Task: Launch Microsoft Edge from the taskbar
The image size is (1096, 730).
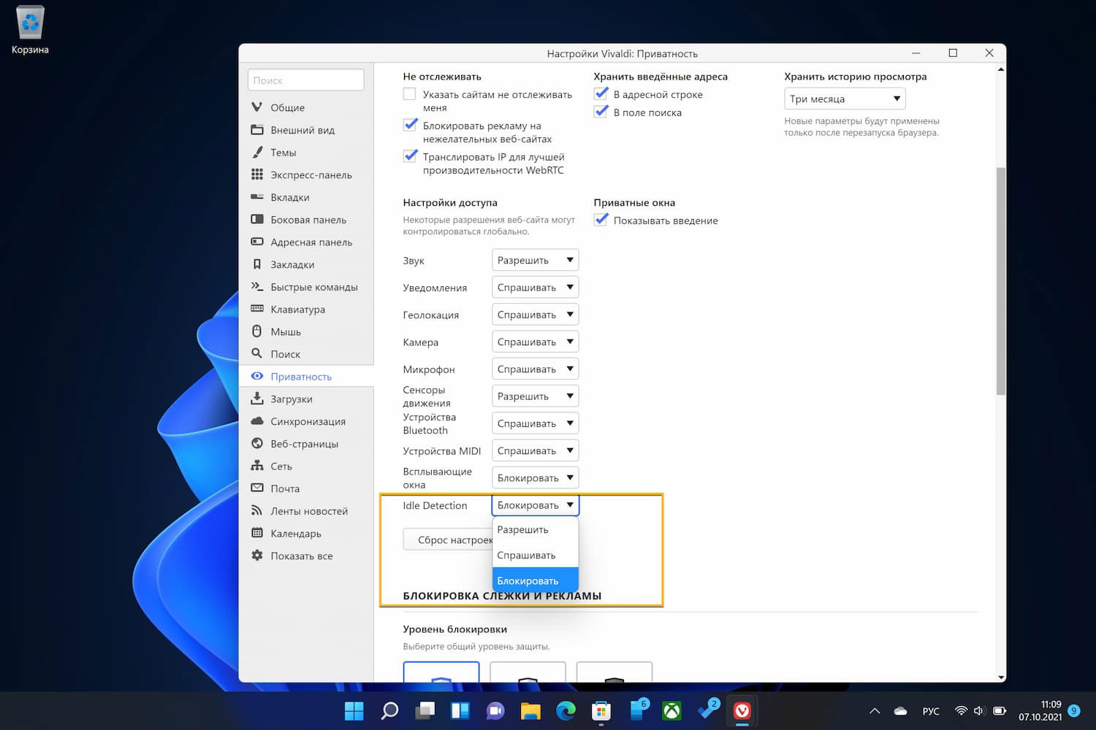Action: [x=566, y=710]
